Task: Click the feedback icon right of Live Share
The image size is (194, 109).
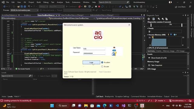Action: [x=190, y=7]
